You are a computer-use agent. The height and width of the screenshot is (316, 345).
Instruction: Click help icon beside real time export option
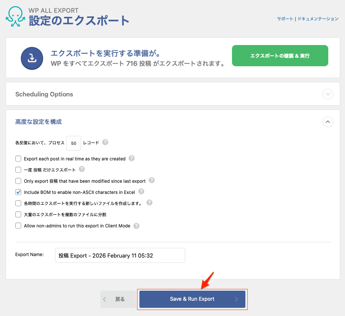pos(131,159)
